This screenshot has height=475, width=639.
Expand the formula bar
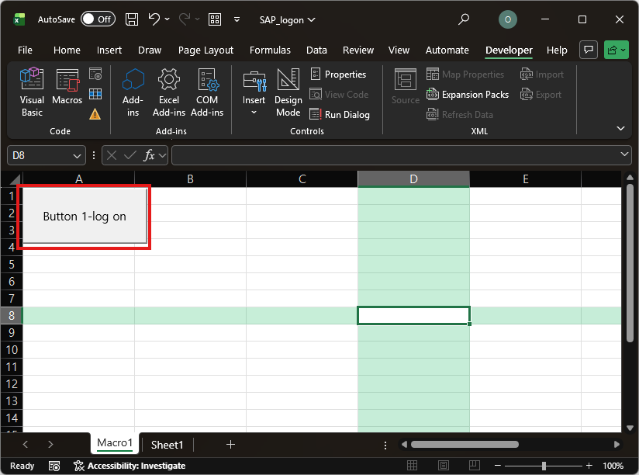coord(625,155)
